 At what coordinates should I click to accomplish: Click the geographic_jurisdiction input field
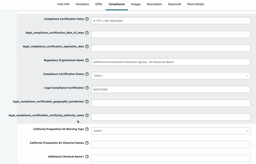point(171,103)
